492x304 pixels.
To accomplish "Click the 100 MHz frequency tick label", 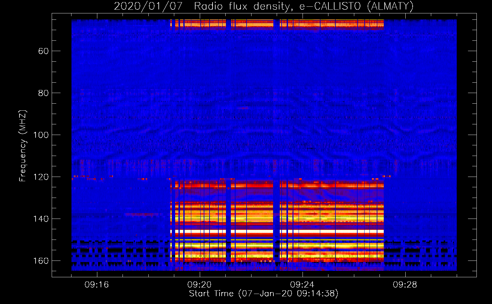I will 41,135.
